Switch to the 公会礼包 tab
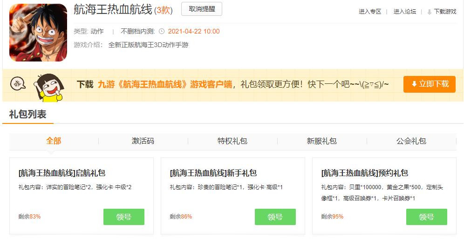The height and width of the screenshot is (239, 464). [411, 141]
